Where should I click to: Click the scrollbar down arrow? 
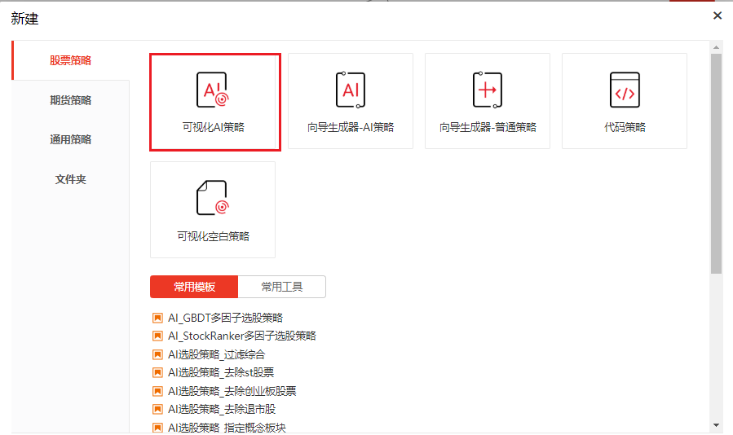pyautogui.click(x=716, y=425)
